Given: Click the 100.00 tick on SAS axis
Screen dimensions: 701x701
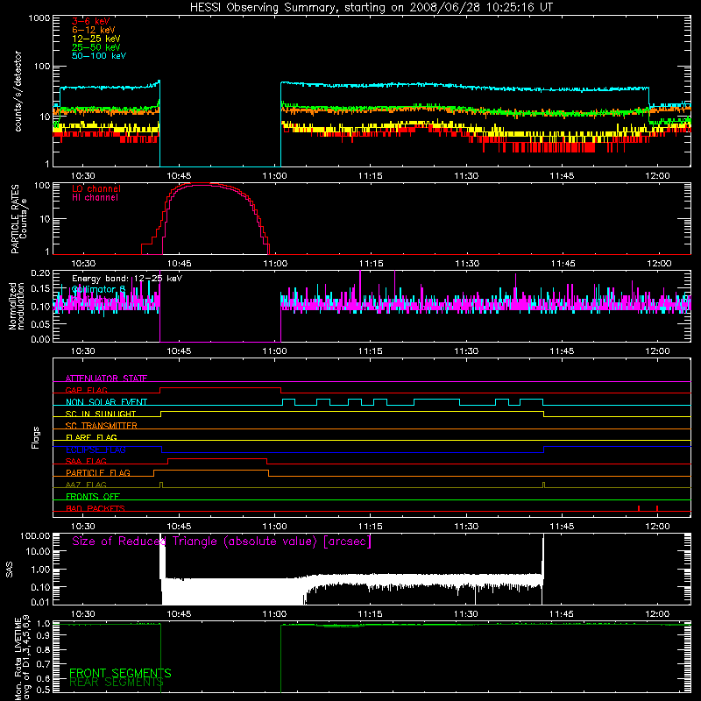Looking at the screenshot, I should coord(35,535).
